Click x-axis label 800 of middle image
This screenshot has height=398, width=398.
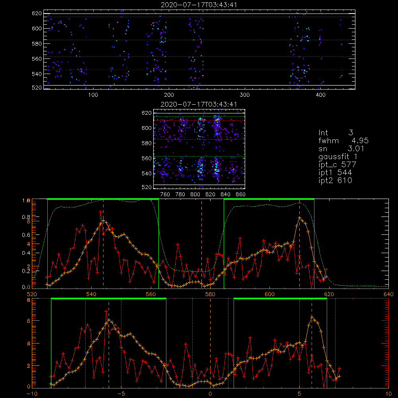195,195
